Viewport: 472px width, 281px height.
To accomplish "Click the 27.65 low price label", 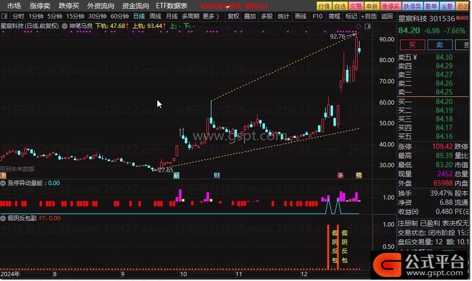I will point(166,170).
